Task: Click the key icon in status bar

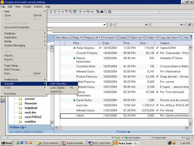Action: [x=117, y=138]
